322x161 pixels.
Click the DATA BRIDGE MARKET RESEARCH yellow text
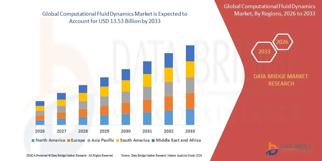(x=281, y=80)
